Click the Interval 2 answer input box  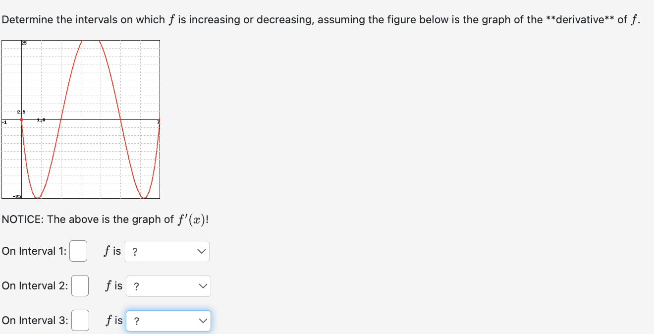click(x=80, y=286)
